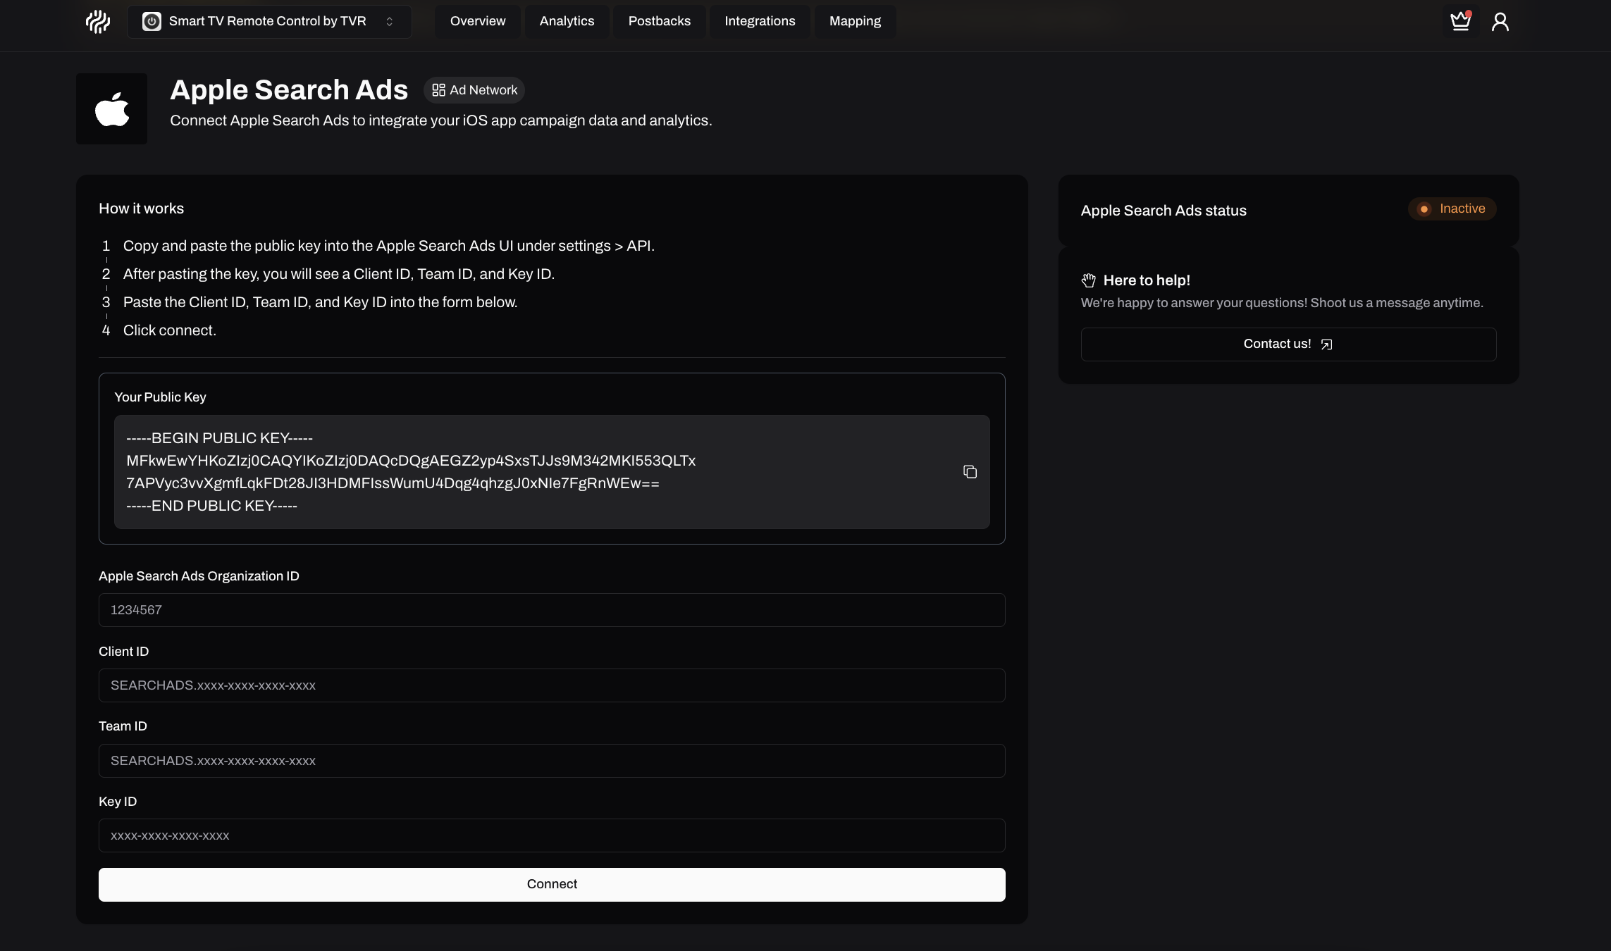Open the Integrations tab
The width and height of the screenshot is (1611, 951).
pyautogui.click(x=760, y=21)
